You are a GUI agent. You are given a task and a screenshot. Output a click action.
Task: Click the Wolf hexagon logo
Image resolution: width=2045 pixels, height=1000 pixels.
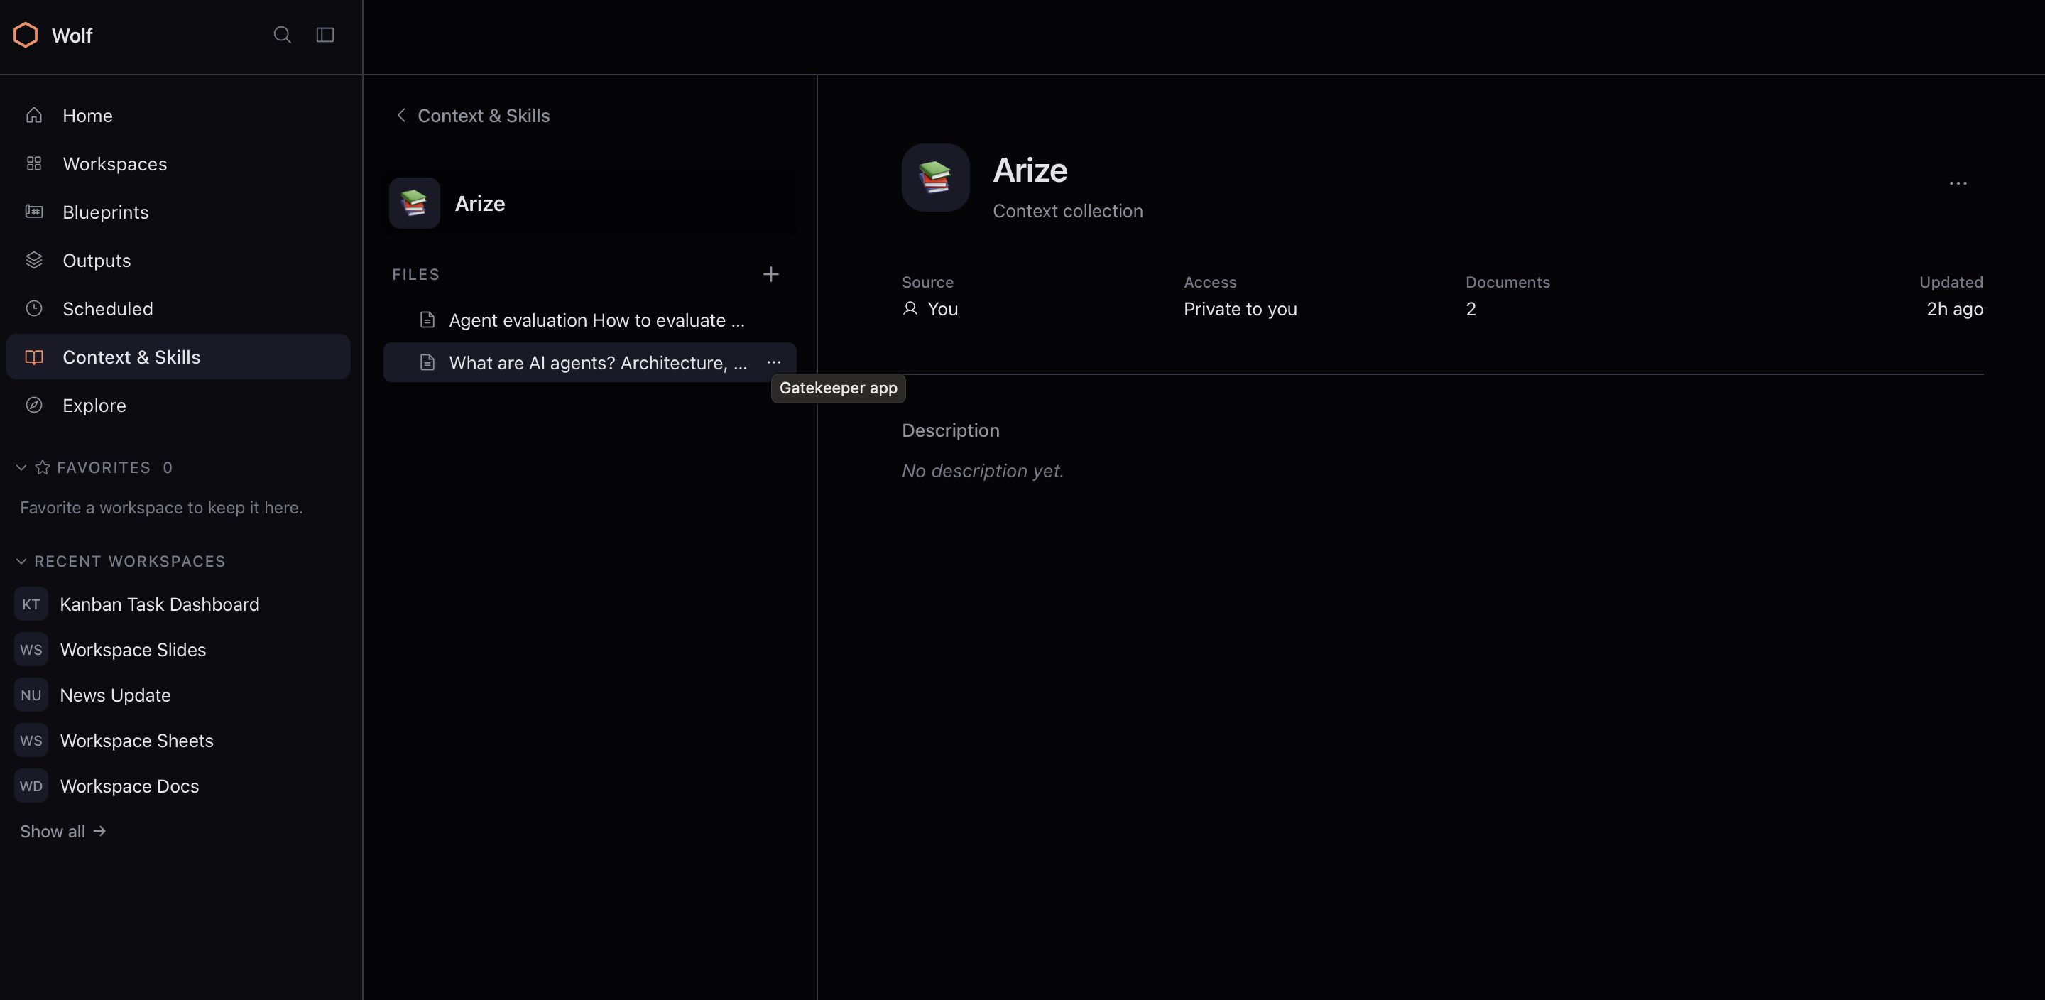point(26,35)
